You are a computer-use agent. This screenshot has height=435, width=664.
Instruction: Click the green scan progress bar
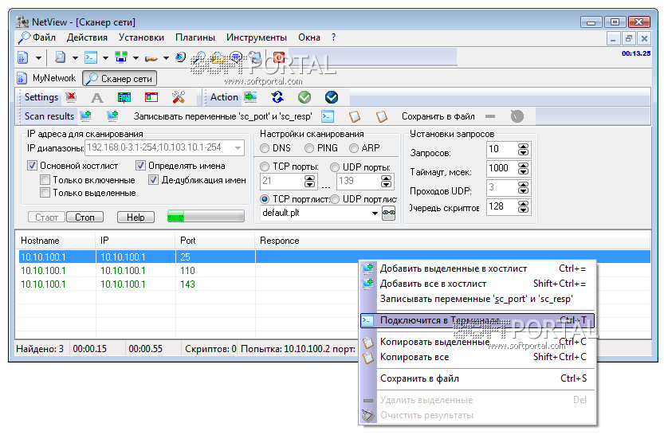[206, 217]
